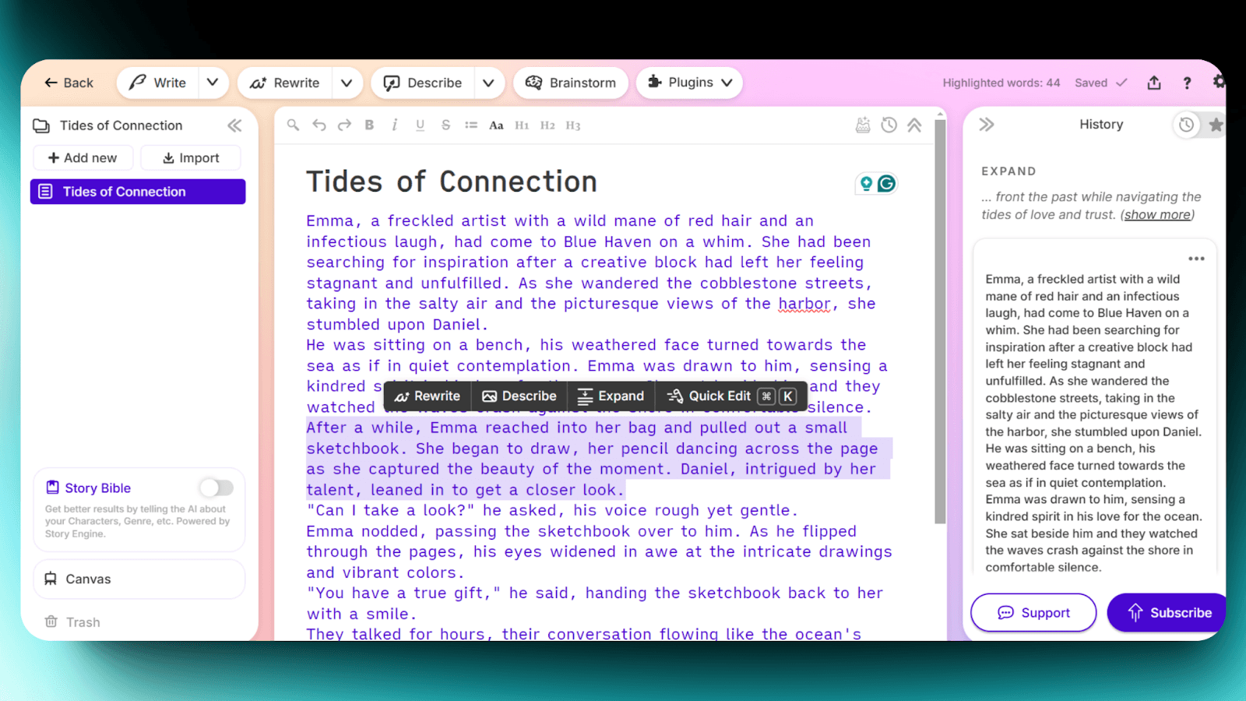1246x701 pixels.
Task: Select Tides of Connection document in sidebar
Action: coord(138,192)
